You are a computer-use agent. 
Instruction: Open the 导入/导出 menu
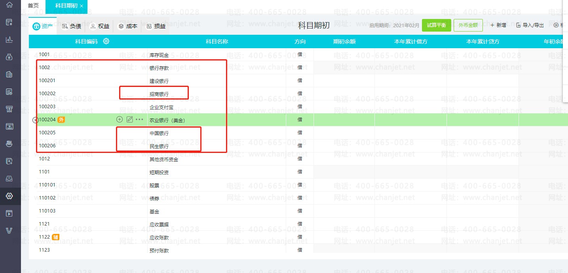click(530, 25)
